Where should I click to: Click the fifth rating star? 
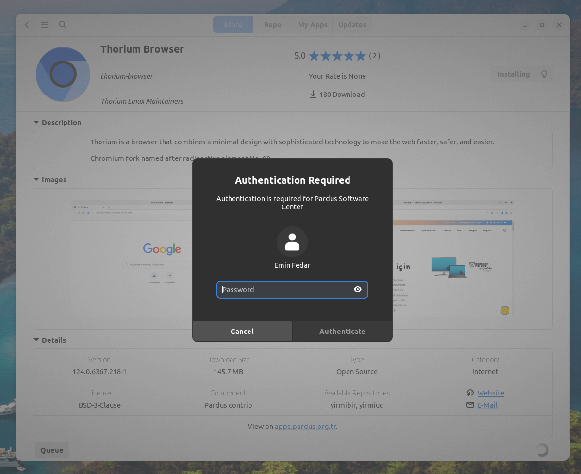coord(361,56)
